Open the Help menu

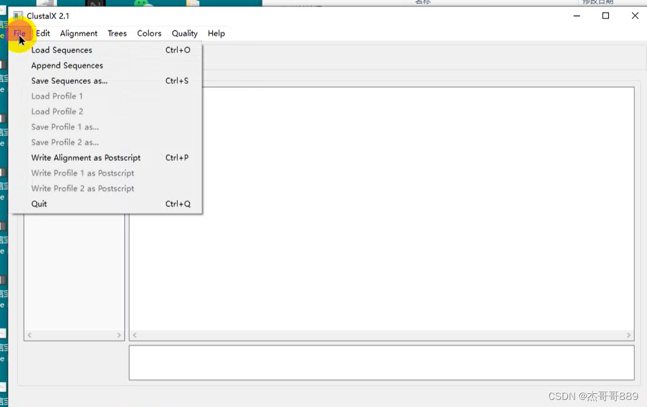pyautogui.click(x=216, y=33)
